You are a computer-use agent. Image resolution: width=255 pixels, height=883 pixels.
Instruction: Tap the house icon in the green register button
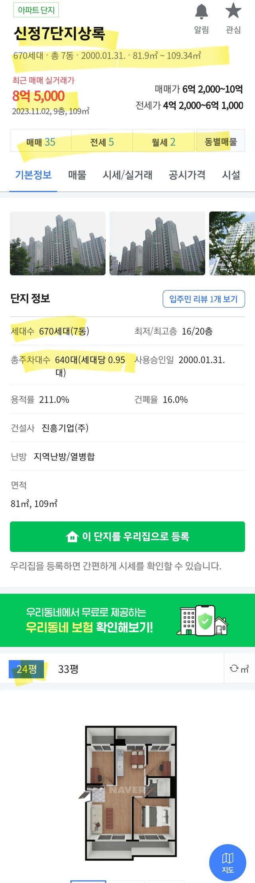72,537
